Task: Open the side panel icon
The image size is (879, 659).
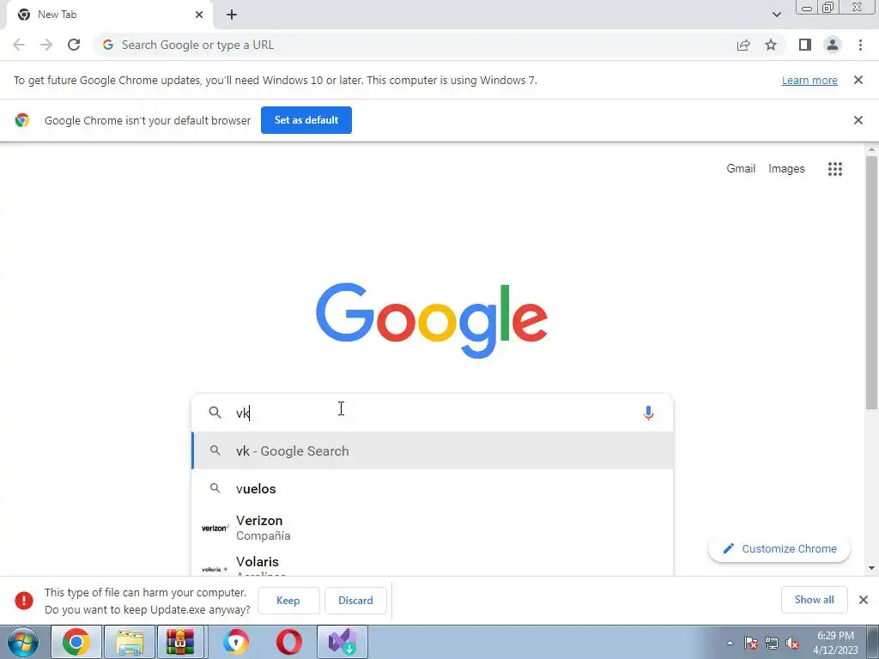Action: (805, 45)
